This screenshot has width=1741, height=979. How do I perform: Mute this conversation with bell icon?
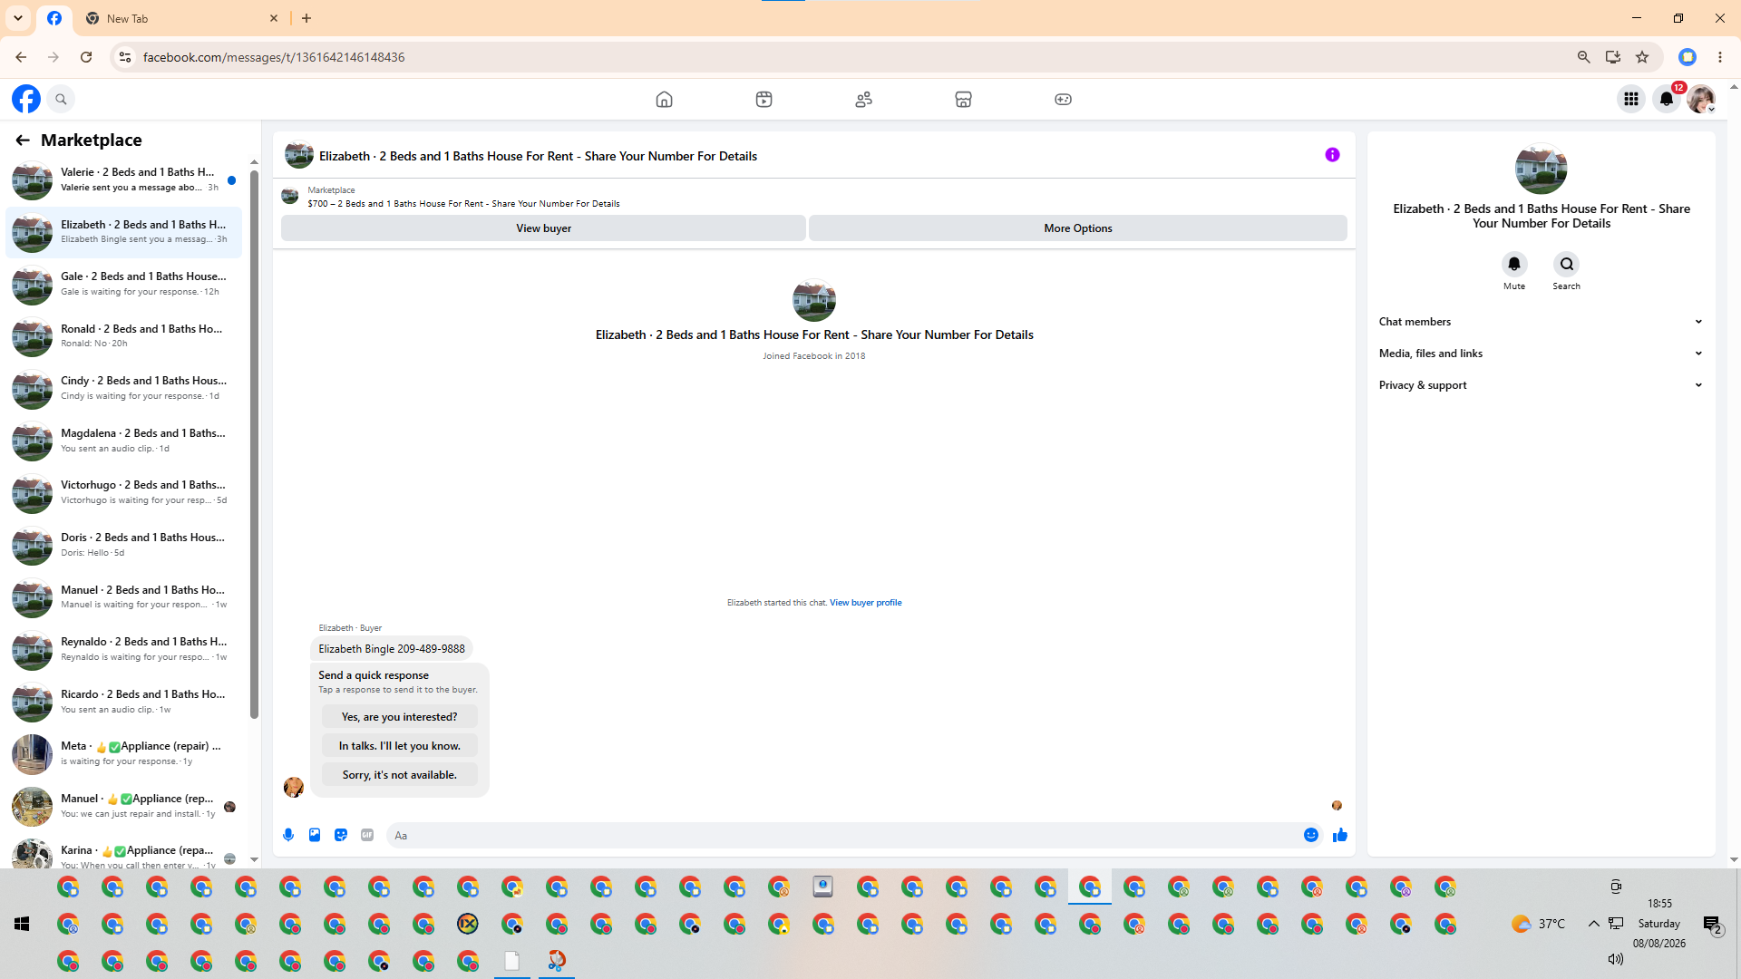tap(1514, 264)
